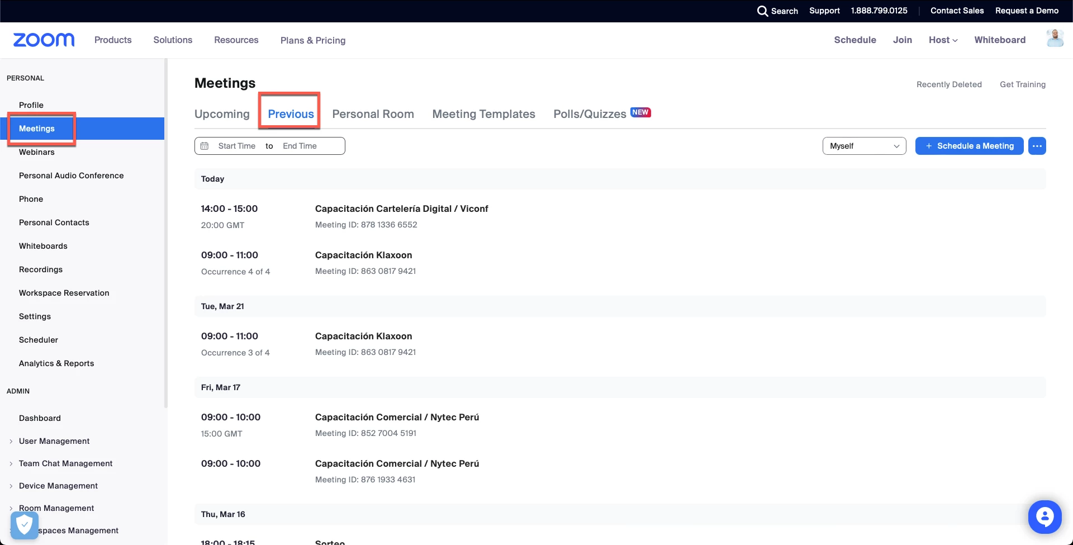Open the Resources menu

236,40
